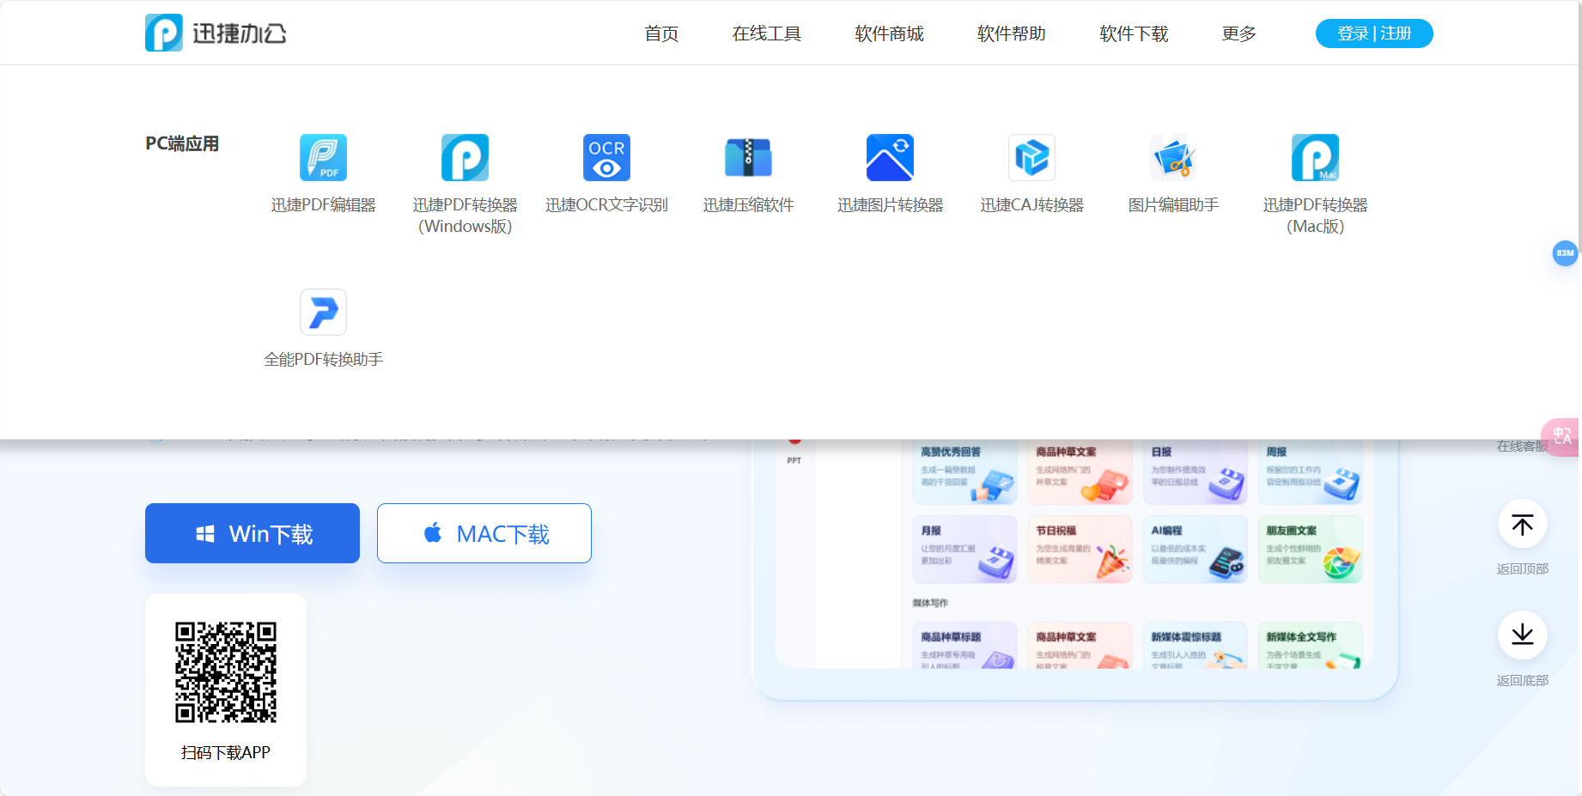Open the 在线工具 menu
The width and height of the screenshot is (1582, 796).
pyautogui.click(x=766, y=33)
